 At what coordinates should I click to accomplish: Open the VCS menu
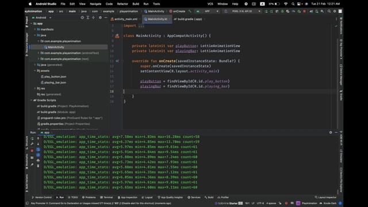(x=210, y=4)
